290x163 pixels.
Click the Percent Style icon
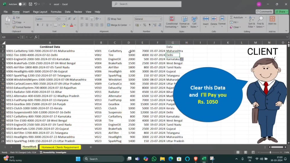(x=145, y=25)
